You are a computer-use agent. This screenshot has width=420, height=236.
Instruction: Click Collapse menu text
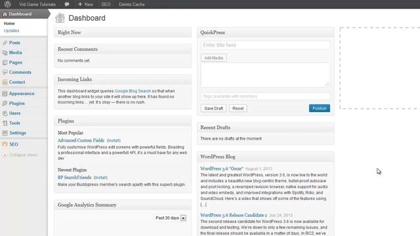tap(24, 155)
